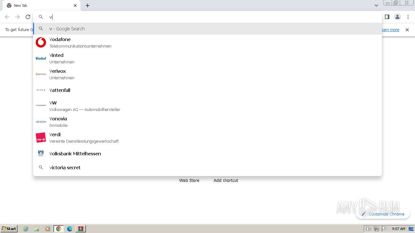The image size is (415, 233).
Task: Go forward to next page
Action: click(18, 17)
